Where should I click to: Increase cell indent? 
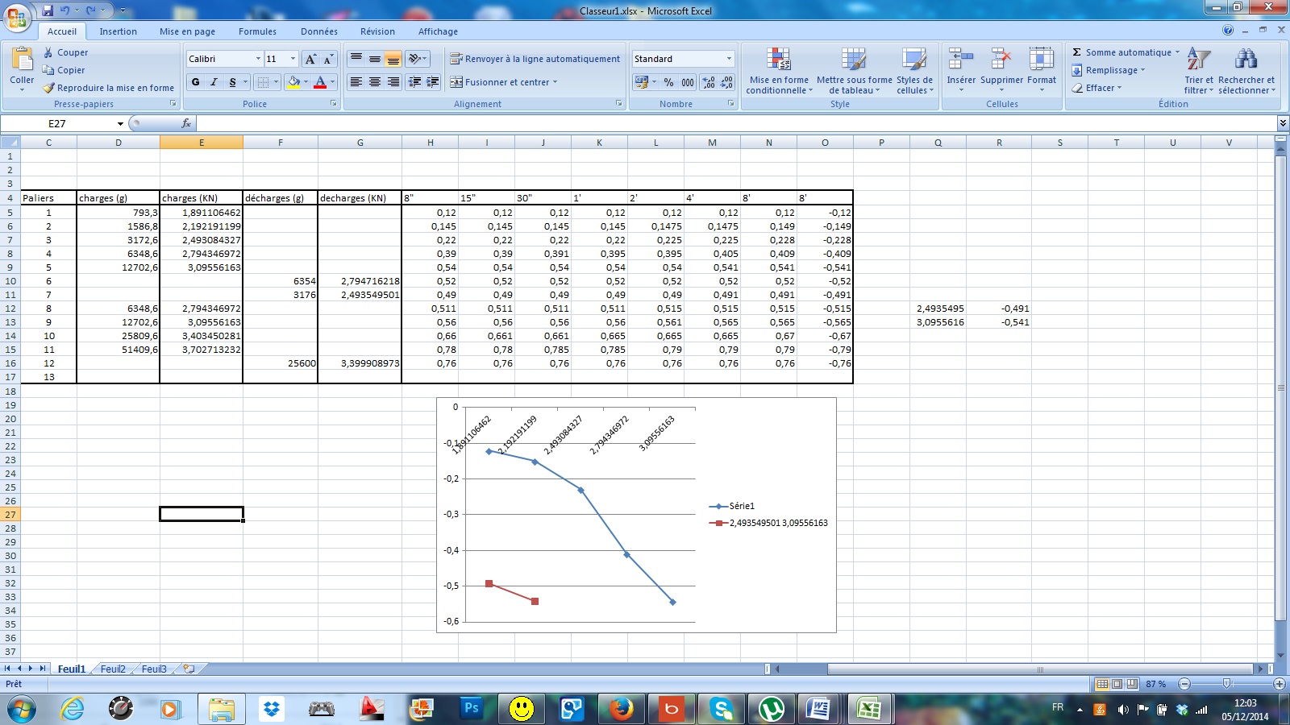(433, 82)
